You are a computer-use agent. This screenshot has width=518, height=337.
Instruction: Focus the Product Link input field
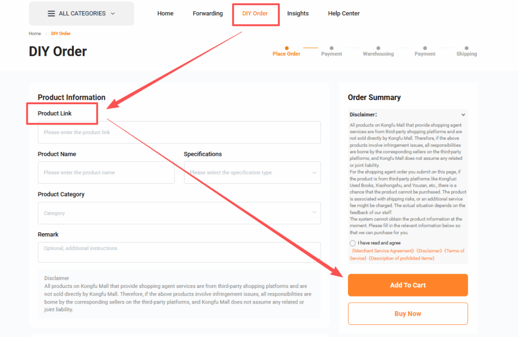pos(179,133)
